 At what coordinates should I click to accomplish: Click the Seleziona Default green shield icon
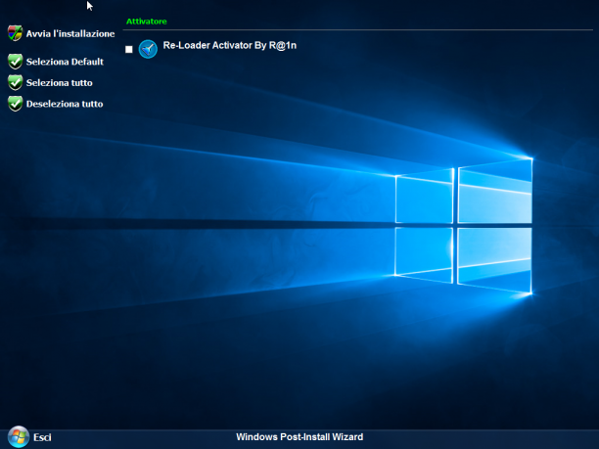(16, 62)
